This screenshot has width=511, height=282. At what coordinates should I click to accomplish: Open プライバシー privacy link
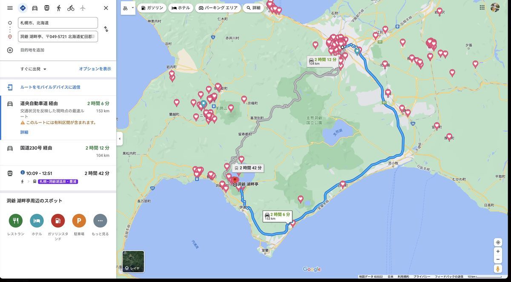point(422,276)
